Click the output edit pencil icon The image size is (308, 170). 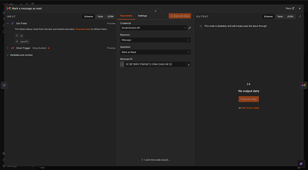[x=300, y=17]
